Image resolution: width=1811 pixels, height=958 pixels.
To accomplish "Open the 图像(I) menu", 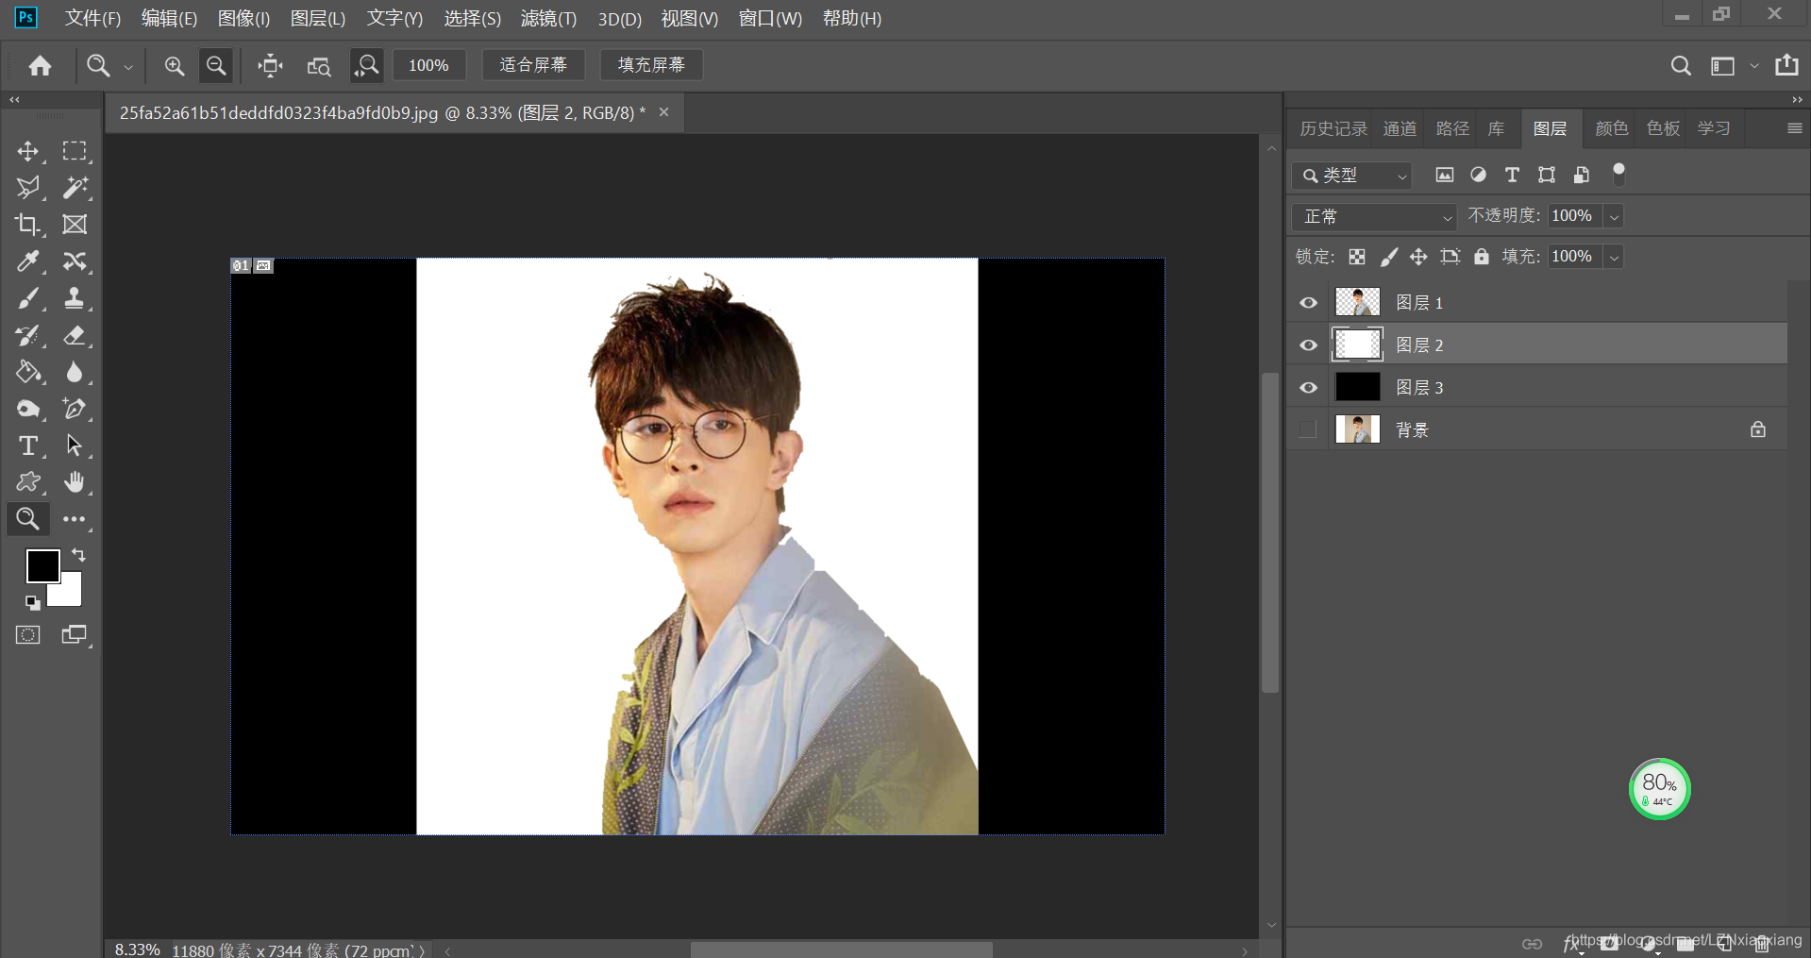I will pos(243,19).
